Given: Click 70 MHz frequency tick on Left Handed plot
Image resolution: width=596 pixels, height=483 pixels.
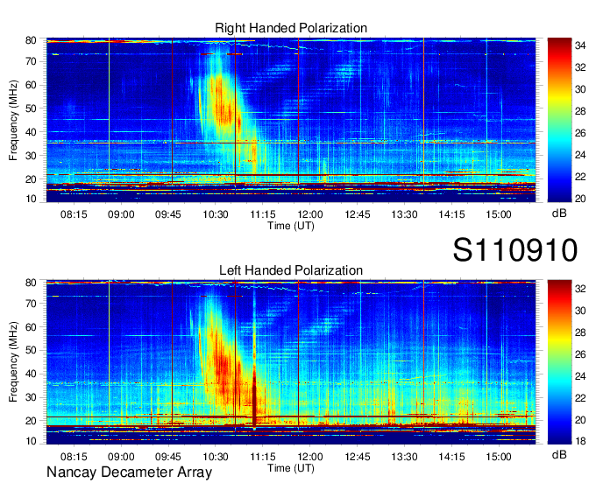Looking at the screenshot, I should [31, 304].
